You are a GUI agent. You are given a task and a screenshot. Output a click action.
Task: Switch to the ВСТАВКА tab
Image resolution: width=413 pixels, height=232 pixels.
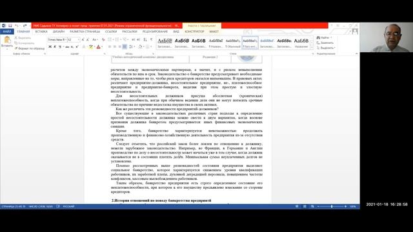click(41, 32)
